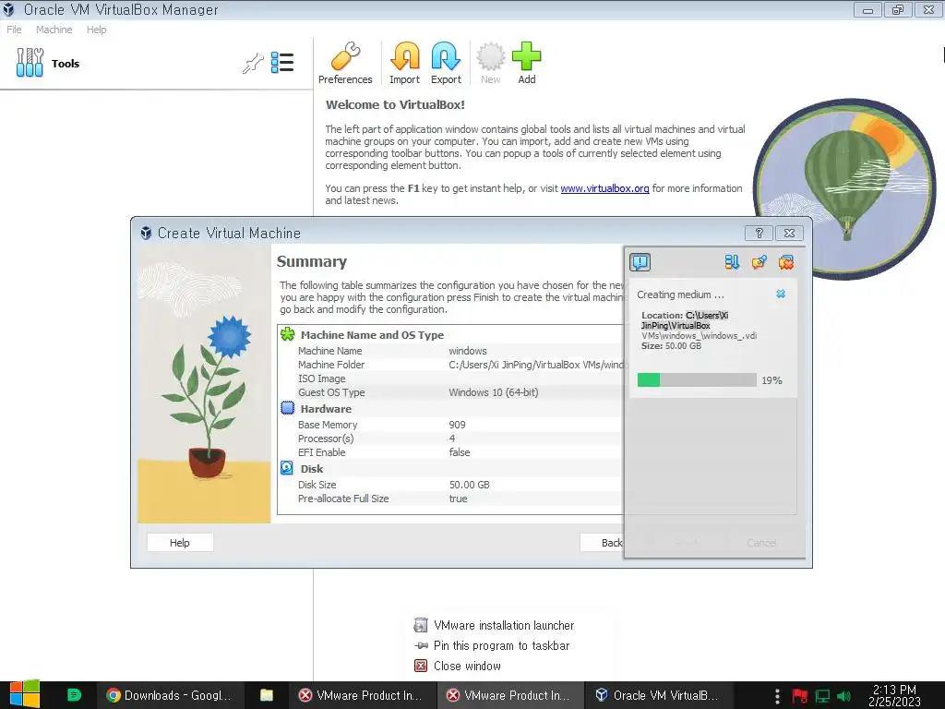Viewport: 945px width, 709px height.
Task: Toggle the notification center speech-bubble icon
Action: [640, 261]
